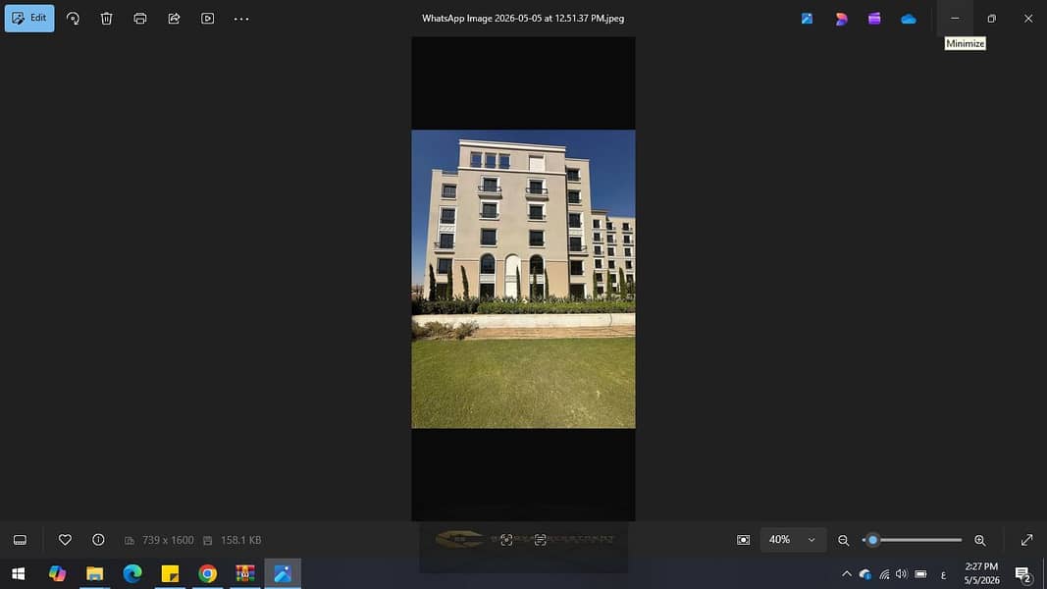Open the See more three-dots menu
Screen dimensions: 1047x589
241,19
